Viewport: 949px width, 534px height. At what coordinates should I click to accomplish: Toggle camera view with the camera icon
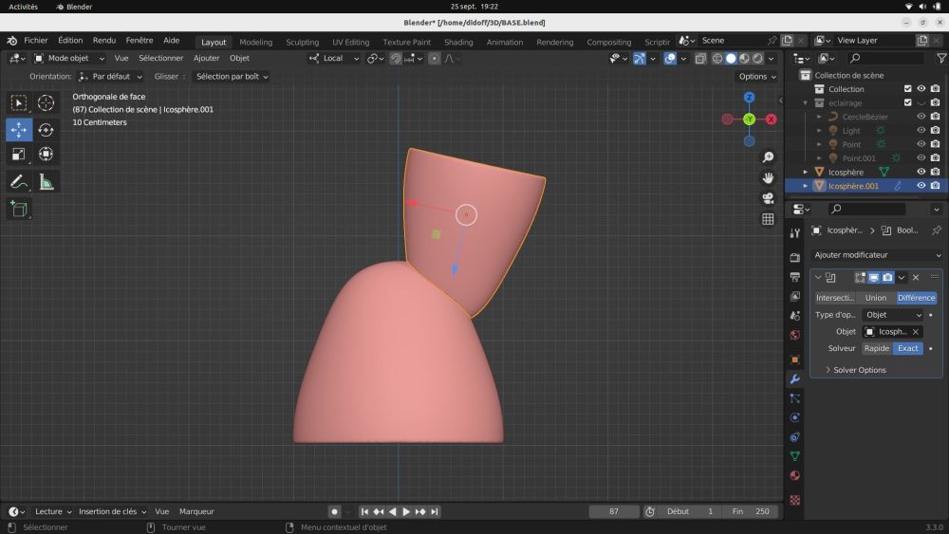(768, 198)
